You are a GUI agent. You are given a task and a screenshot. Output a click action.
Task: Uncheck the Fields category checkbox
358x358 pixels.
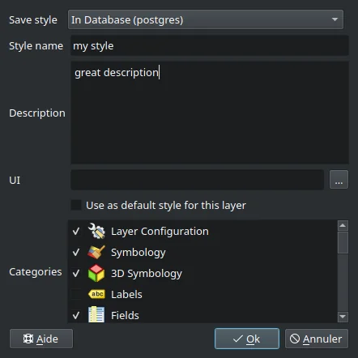[76, 315]
